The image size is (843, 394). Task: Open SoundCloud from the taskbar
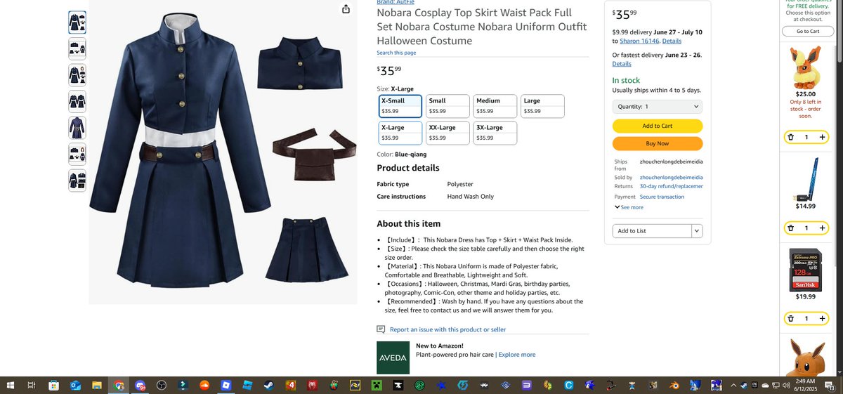coord(204,386)
